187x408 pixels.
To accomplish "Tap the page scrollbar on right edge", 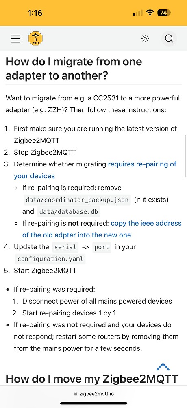I will pyautogui.click(x=185, y=156).
